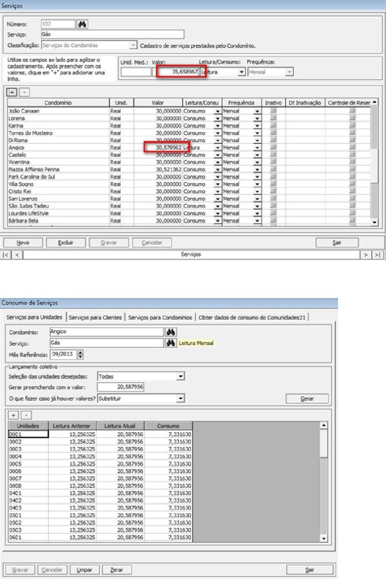
Task: Add a unit row with + in Consumo de Serviços
Action: [x=13, y=415]
